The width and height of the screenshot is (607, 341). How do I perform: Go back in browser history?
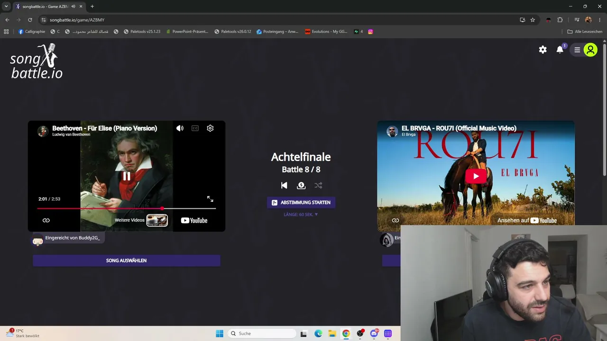7,20
